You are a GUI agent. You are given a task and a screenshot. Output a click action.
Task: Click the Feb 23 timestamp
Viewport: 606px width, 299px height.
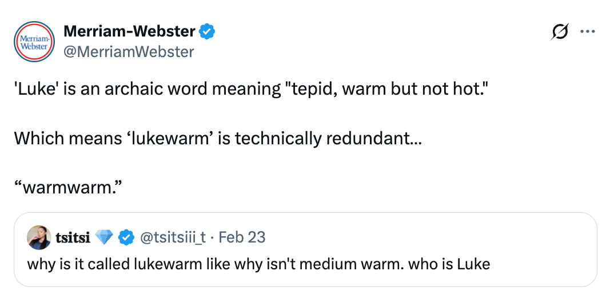[242, 237]
